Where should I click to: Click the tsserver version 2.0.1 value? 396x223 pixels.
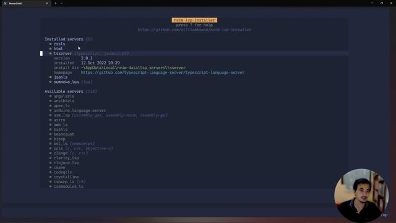(x=87, y=58)
